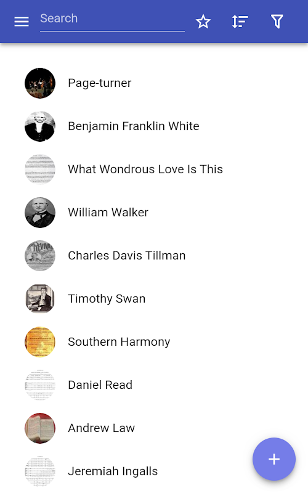Select Benjamin Franklin White from the list
The image size is (308, 493).
[154, 126]
